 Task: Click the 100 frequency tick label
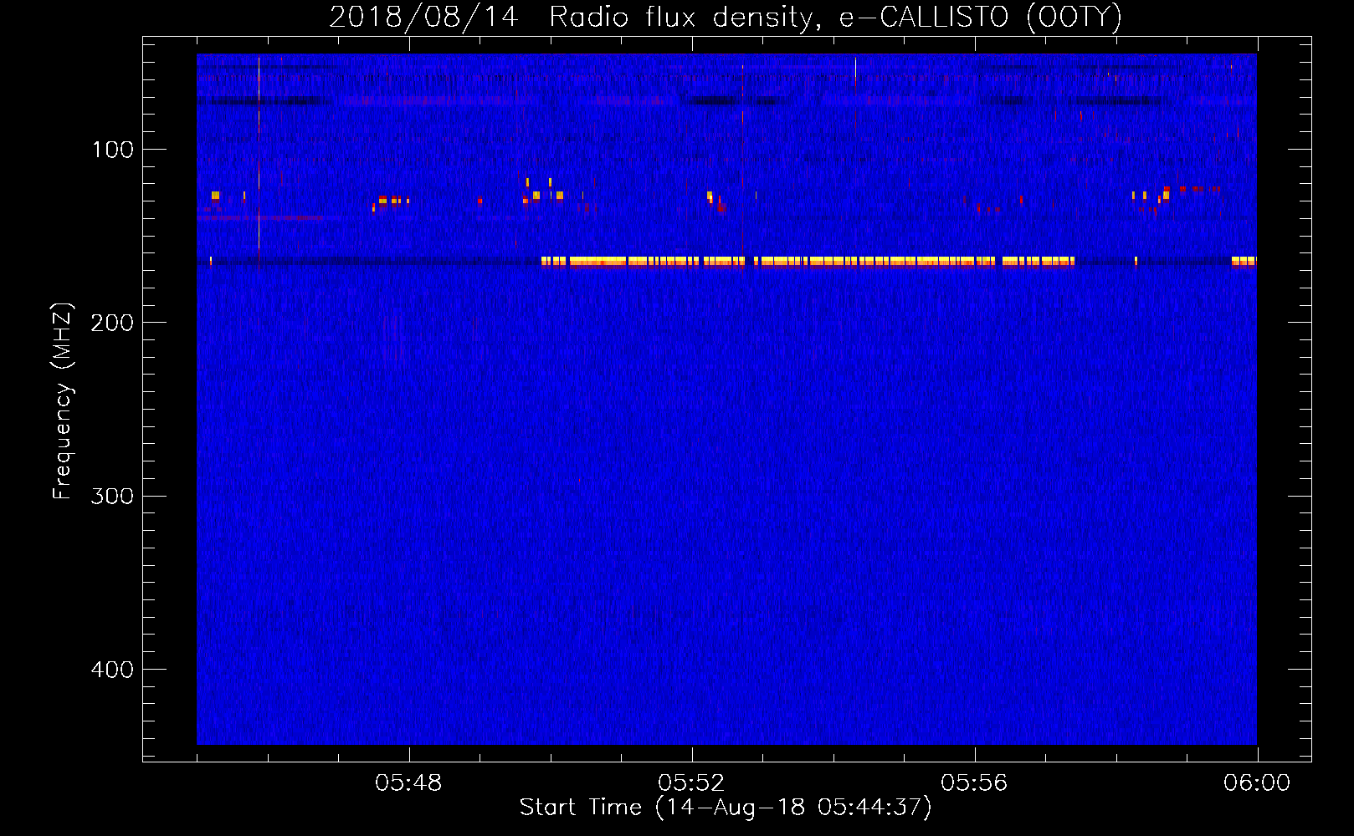tap(113, 150)
